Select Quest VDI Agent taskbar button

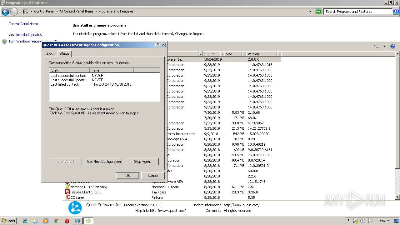click(88, 221)
